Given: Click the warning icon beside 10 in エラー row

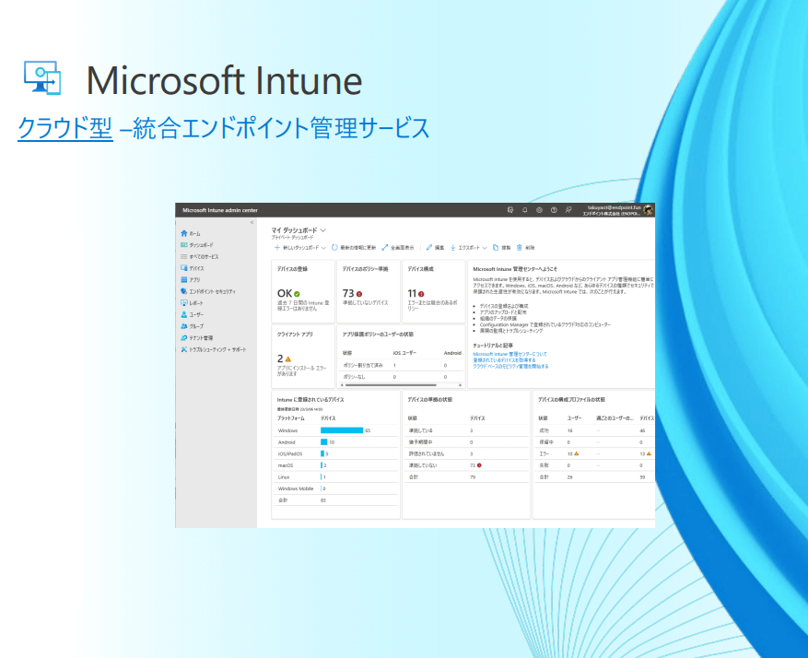Looking at the screenshot, I should tap(577, 454).
